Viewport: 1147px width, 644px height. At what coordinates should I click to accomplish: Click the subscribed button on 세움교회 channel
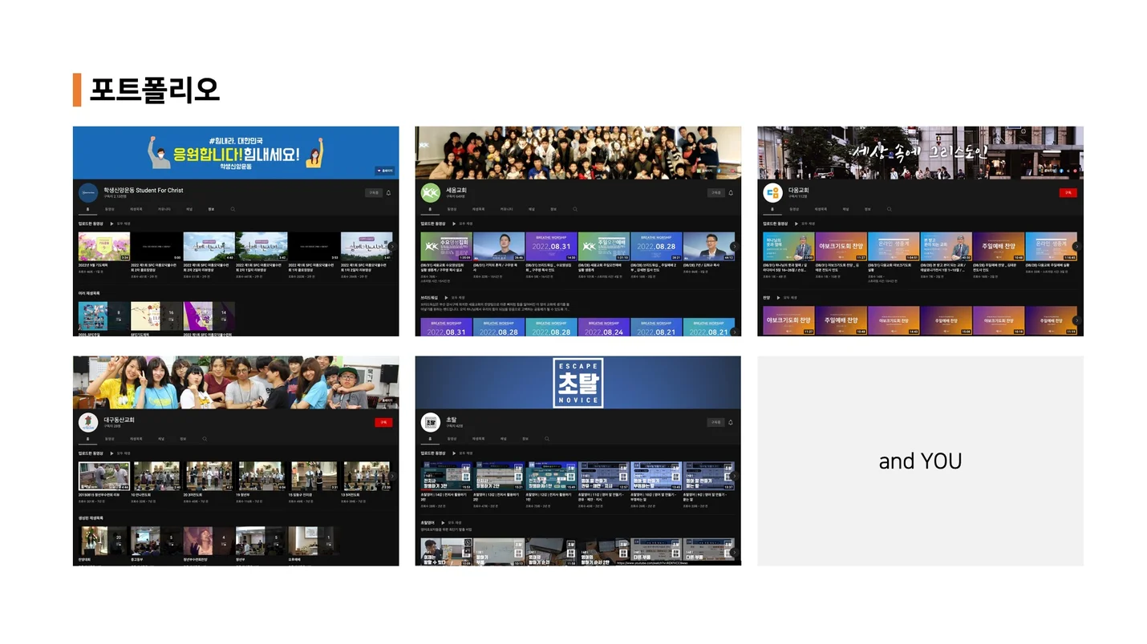coord(715,193)
